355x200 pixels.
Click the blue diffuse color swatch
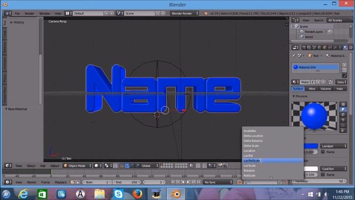click(311, 146)
